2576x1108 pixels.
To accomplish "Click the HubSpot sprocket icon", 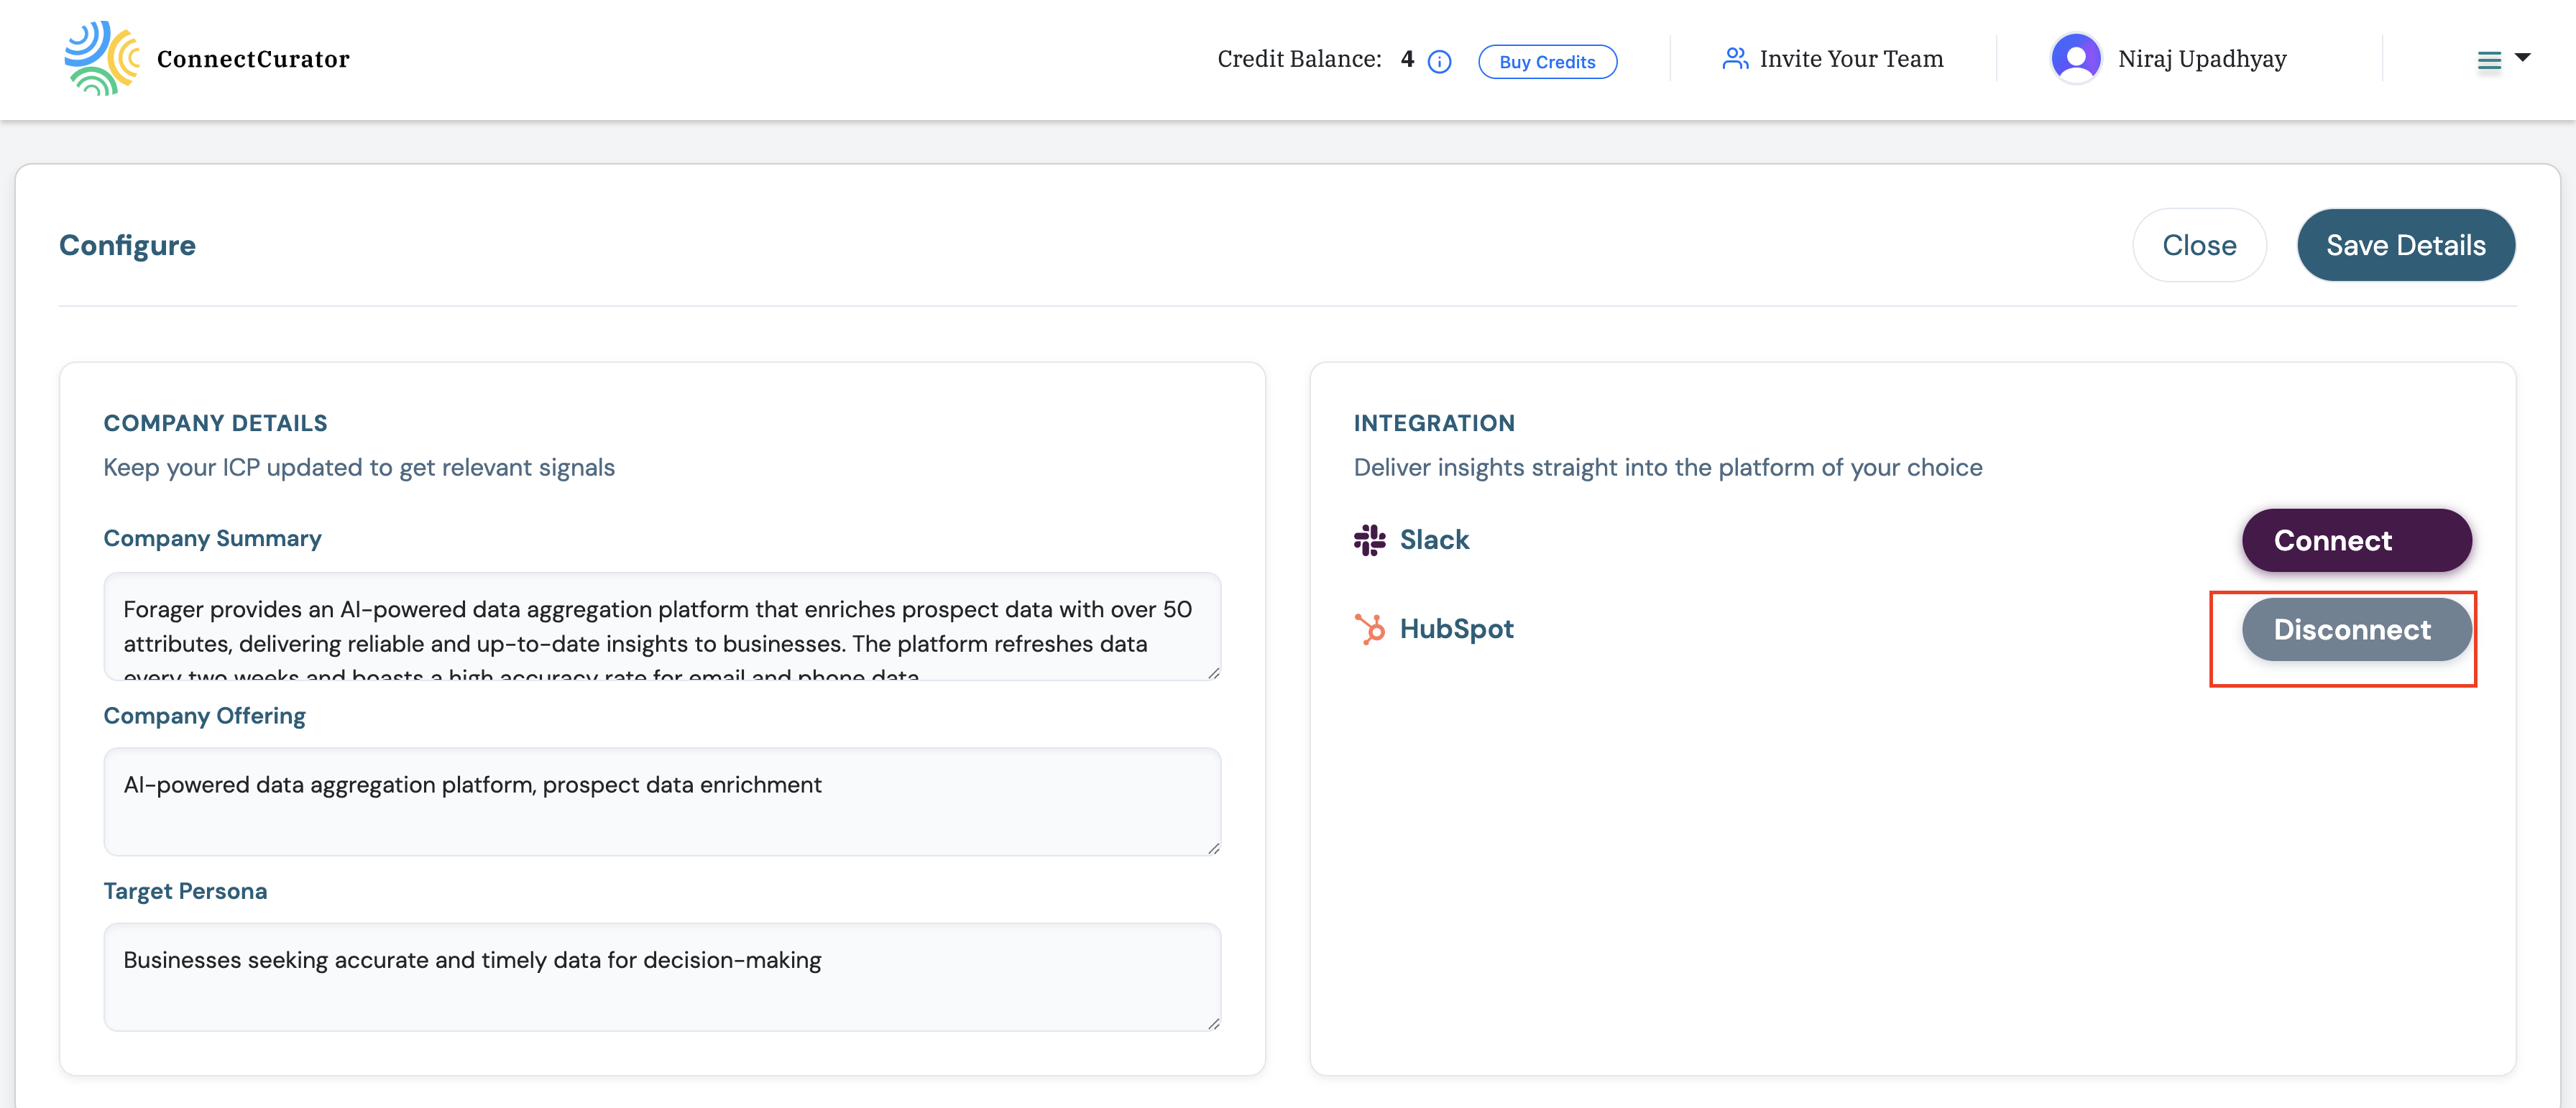I will (1369, 628).
